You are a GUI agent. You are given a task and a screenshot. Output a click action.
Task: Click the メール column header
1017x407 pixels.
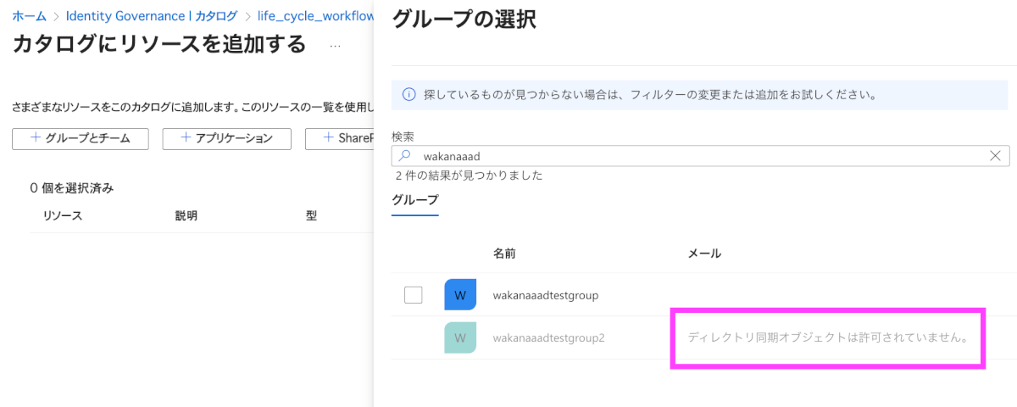point(704,254)
